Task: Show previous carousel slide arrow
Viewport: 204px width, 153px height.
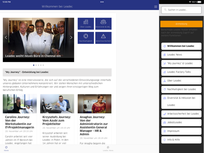Action: pyautogui.click(x=6, y=37)
